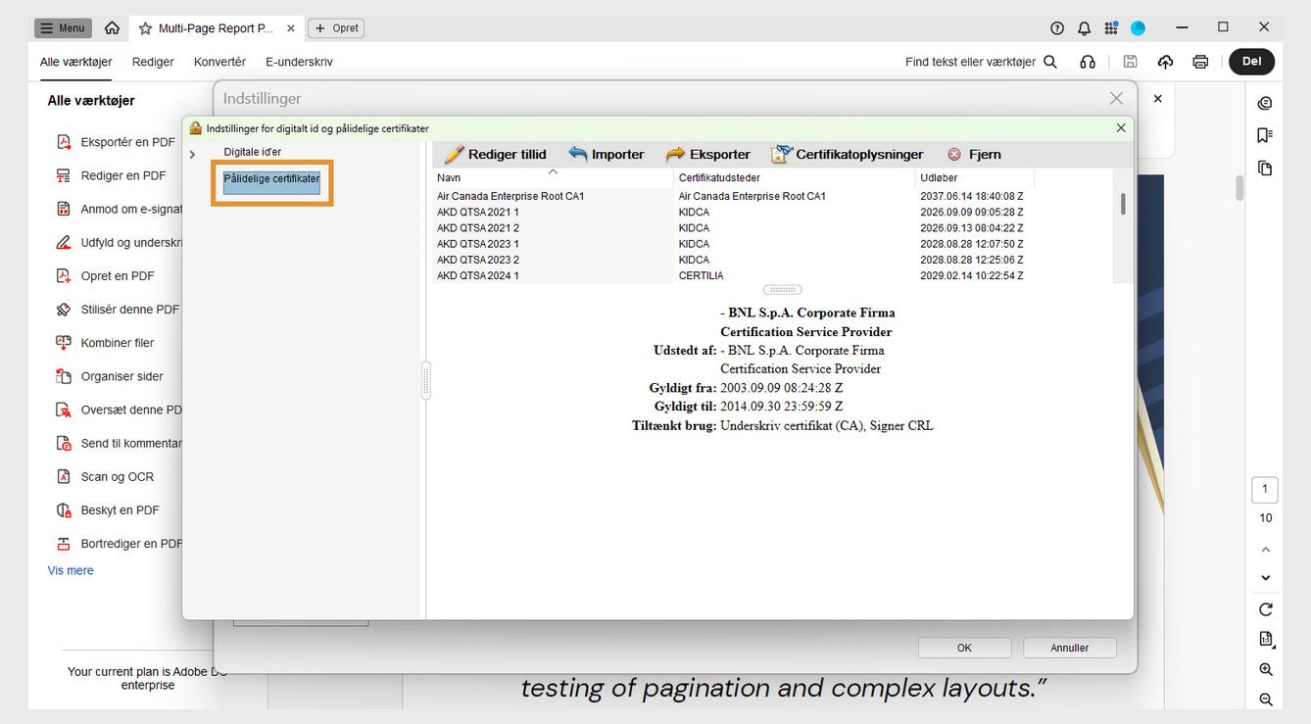1311x724 pixels.
Task: Click the Importer arrow icon
Action: (578, 155)
